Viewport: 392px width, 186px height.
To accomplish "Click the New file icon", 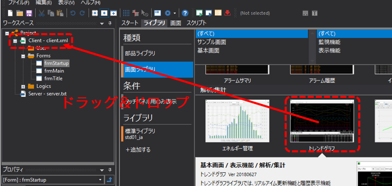I will pyautogui.click(x=11, y=13).
